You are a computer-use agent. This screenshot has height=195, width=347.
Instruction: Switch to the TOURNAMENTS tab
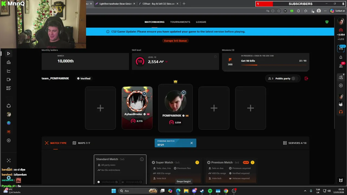point(180,22)
